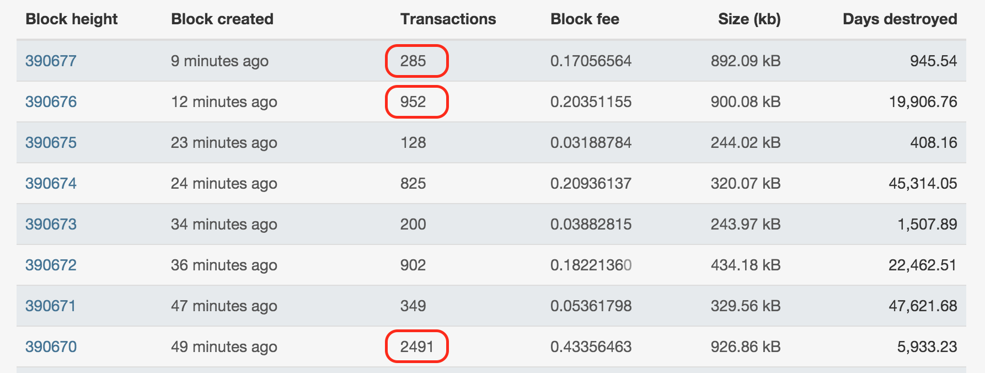Open block 390677 link

[51, 61]
